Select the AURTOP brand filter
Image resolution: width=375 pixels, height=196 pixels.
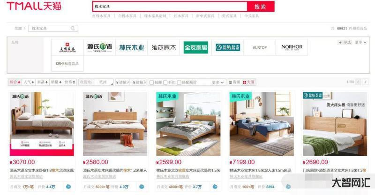pos(260,47)
